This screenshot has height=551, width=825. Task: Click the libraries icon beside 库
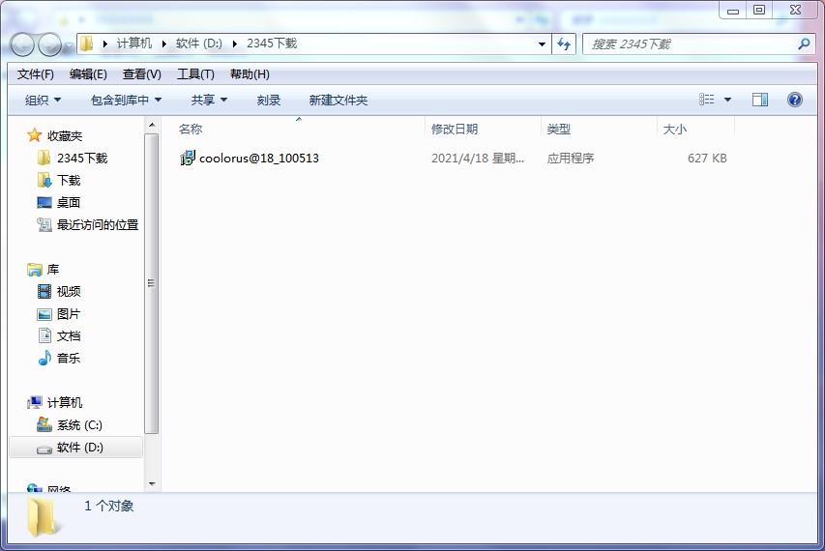coord(34,270)
